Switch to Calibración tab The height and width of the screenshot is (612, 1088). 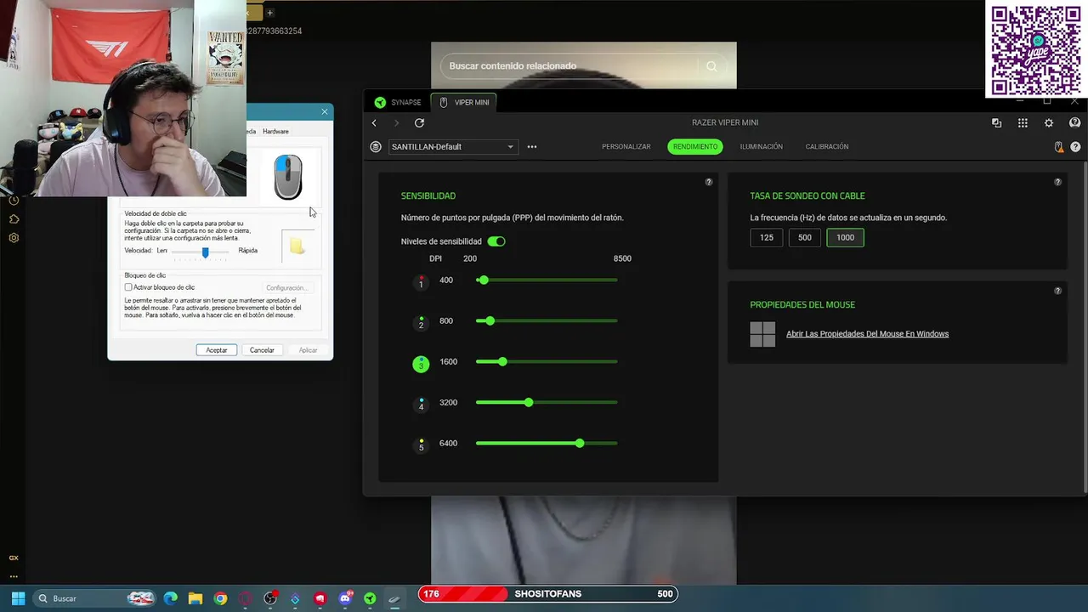[x=827, y=147]
